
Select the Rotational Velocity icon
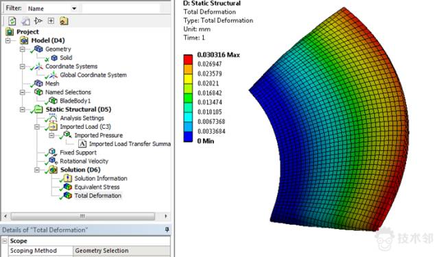coord(52,160)
